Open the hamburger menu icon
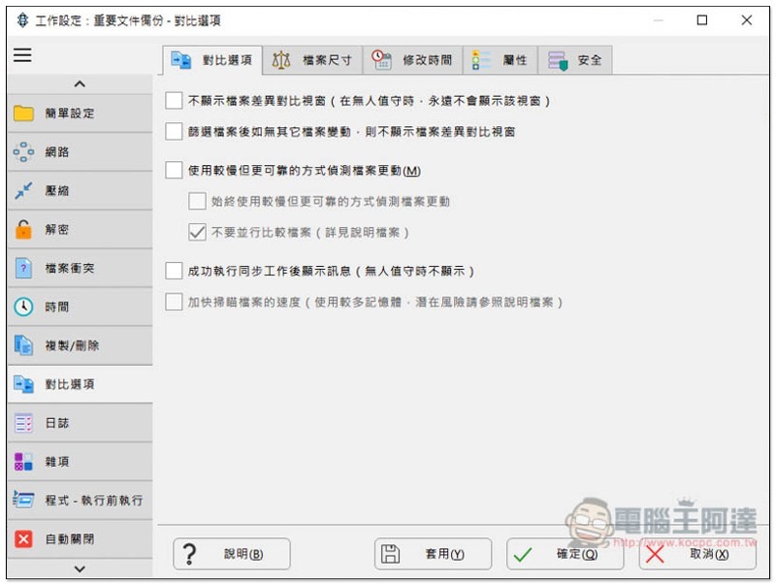776x586 pixels. point(22,55)
